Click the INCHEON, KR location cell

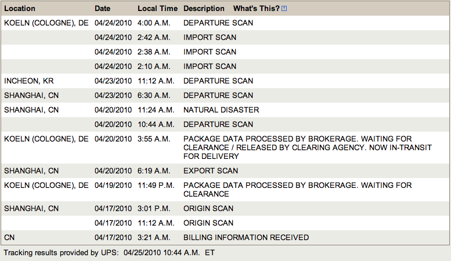click(29, 81)
